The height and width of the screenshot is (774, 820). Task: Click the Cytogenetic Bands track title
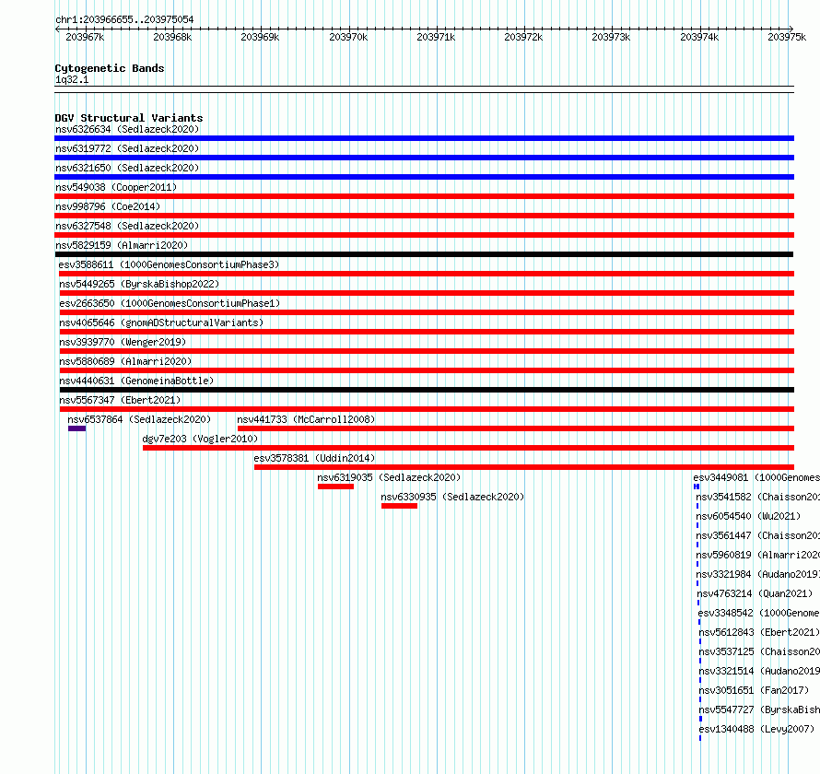[110, 68]
